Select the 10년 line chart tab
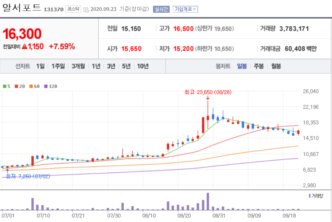The height and width of the screenshot is (222, 332). [143, 66]
